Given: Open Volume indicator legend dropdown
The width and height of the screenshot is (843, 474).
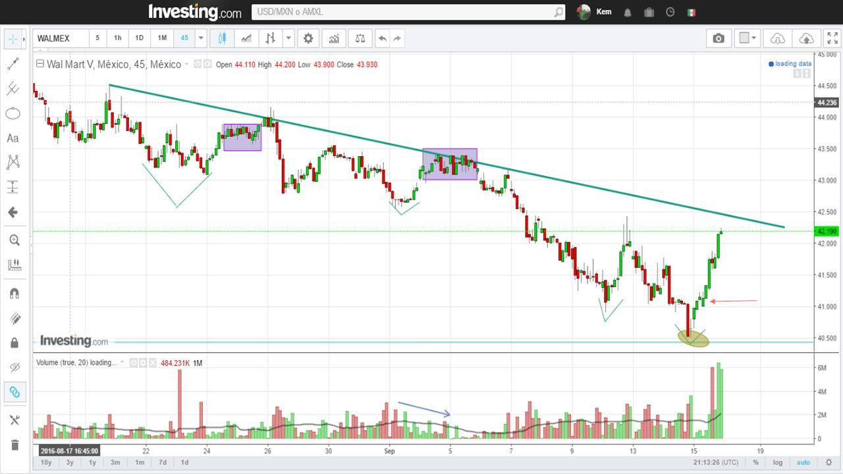Looking at the screenshot, I should pos(122,363).
